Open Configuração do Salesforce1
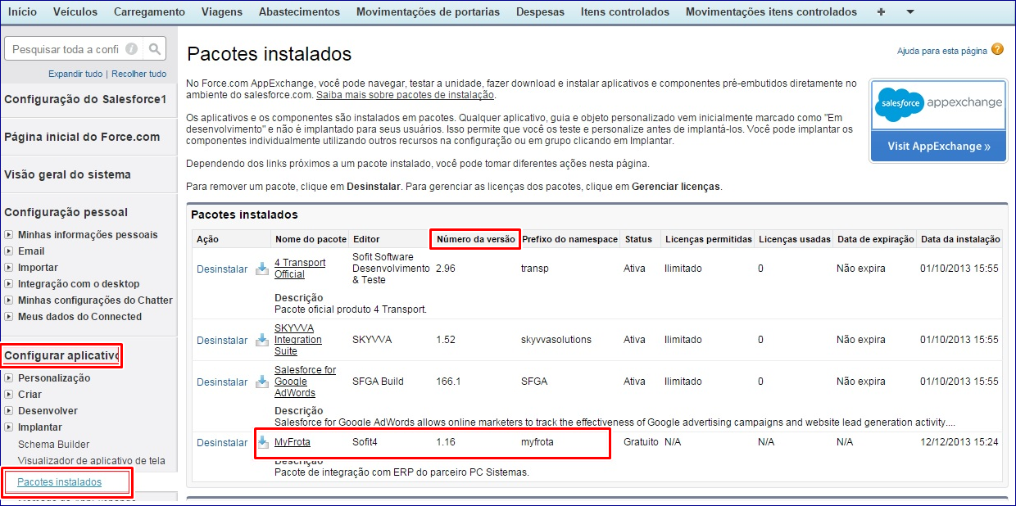The width and height of the screenshot is (1016, 506). pos(85,99)
